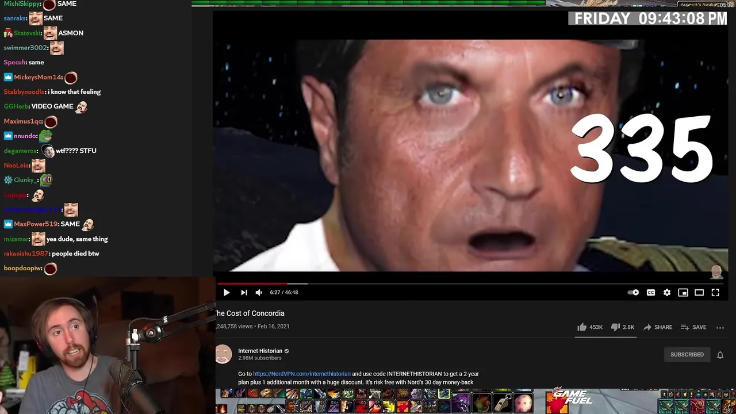Click the green frog emote in nnundo's message
This screenshot has width=736, height=414.
45,136
